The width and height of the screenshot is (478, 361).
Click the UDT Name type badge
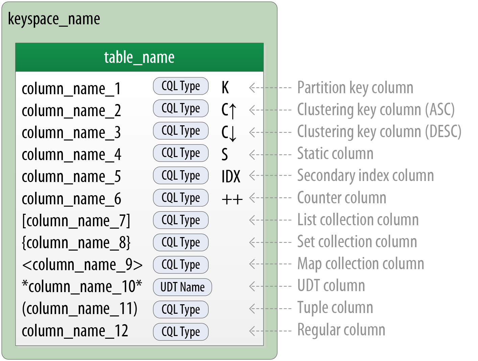(183, 287)
